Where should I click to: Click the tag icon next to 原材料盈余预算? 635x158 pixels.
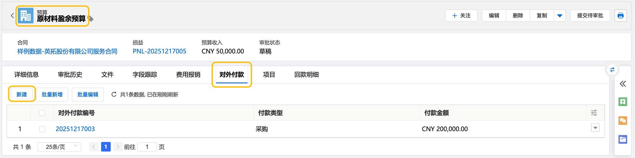click(x=91, y=19)
